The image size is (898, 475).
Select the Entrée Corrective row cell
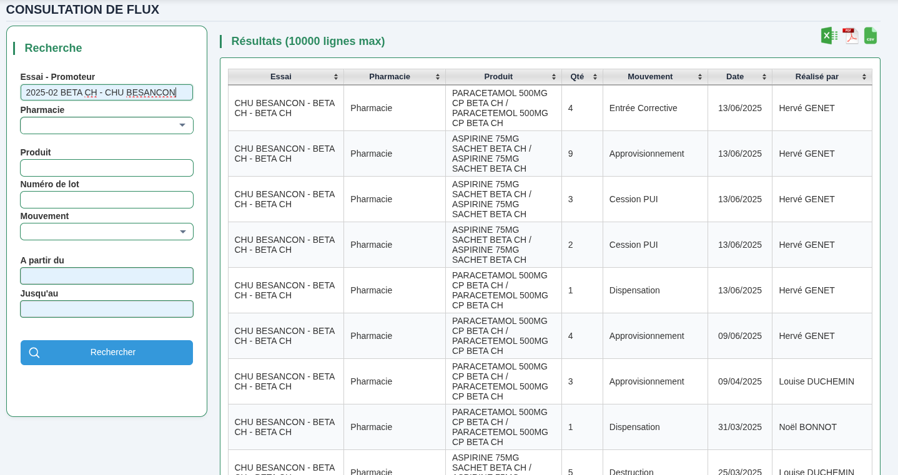tap(643, 108)
